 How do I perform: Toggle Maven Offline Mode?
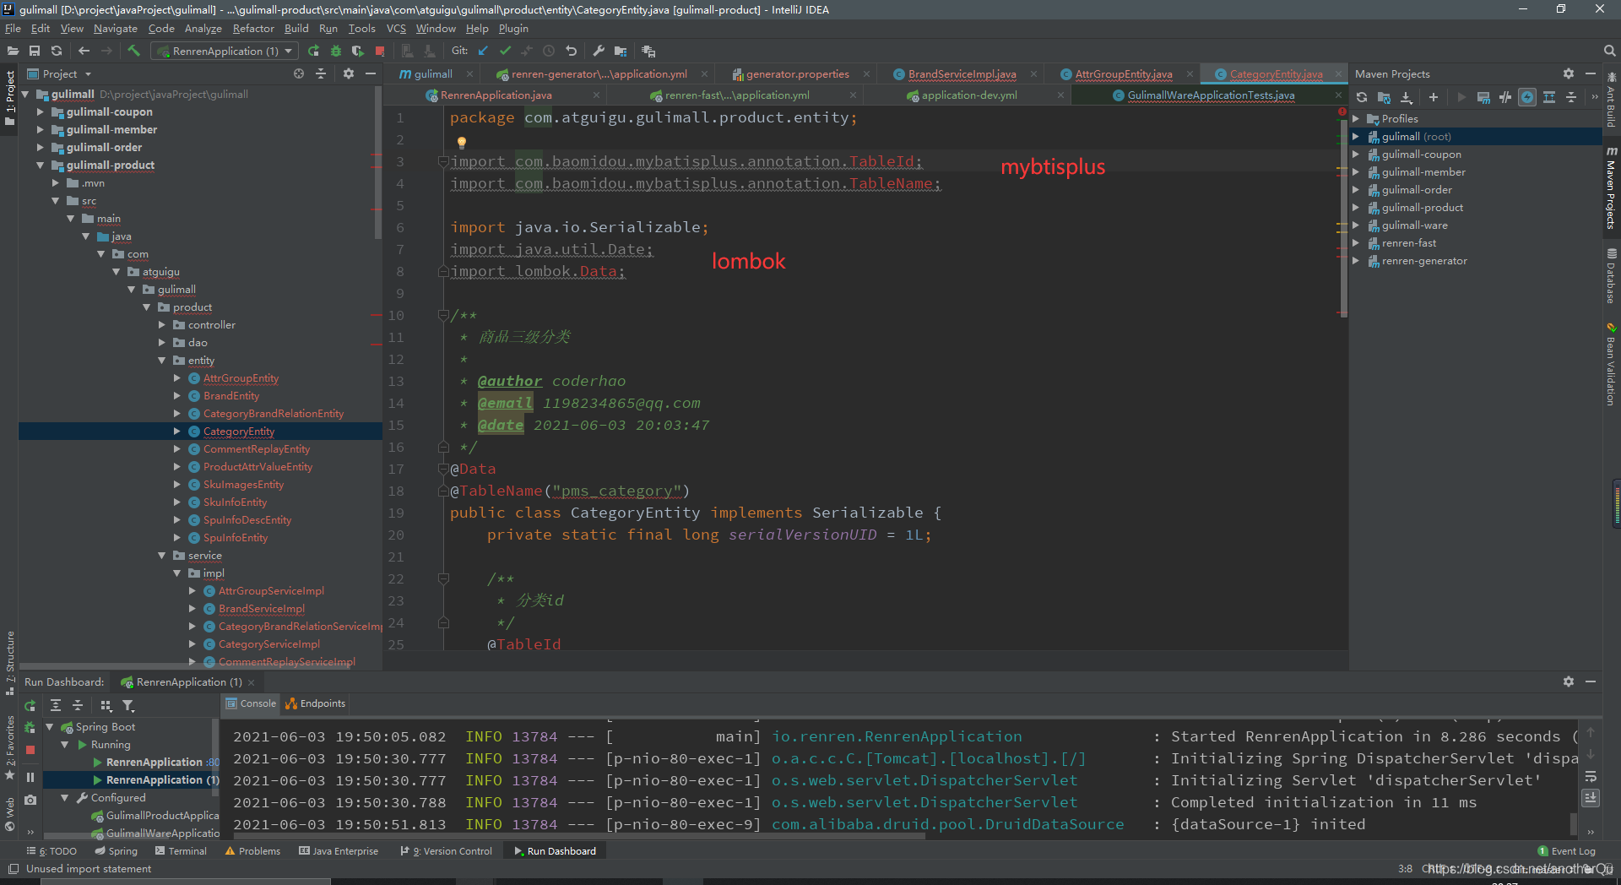pos(1505,97)
